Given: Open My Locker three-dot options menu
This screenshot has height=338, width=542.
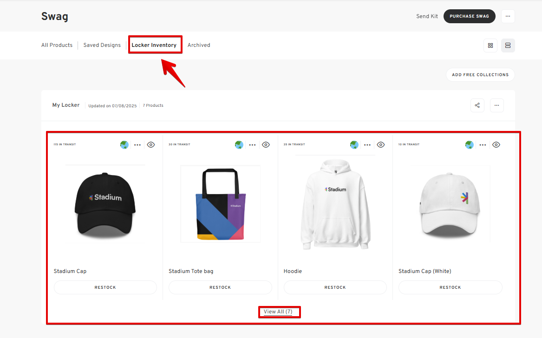Looking at the screenshot, I should tap(496, 105).
